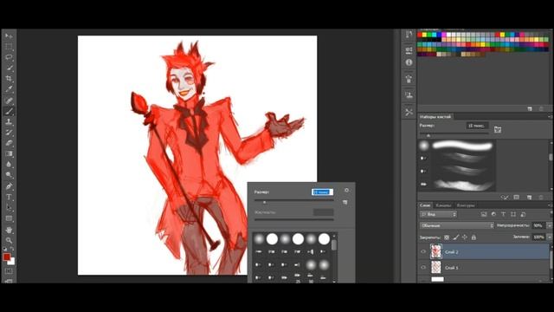
Task: Hide layer Слой 2 with eye
Action: coord(423,252)
